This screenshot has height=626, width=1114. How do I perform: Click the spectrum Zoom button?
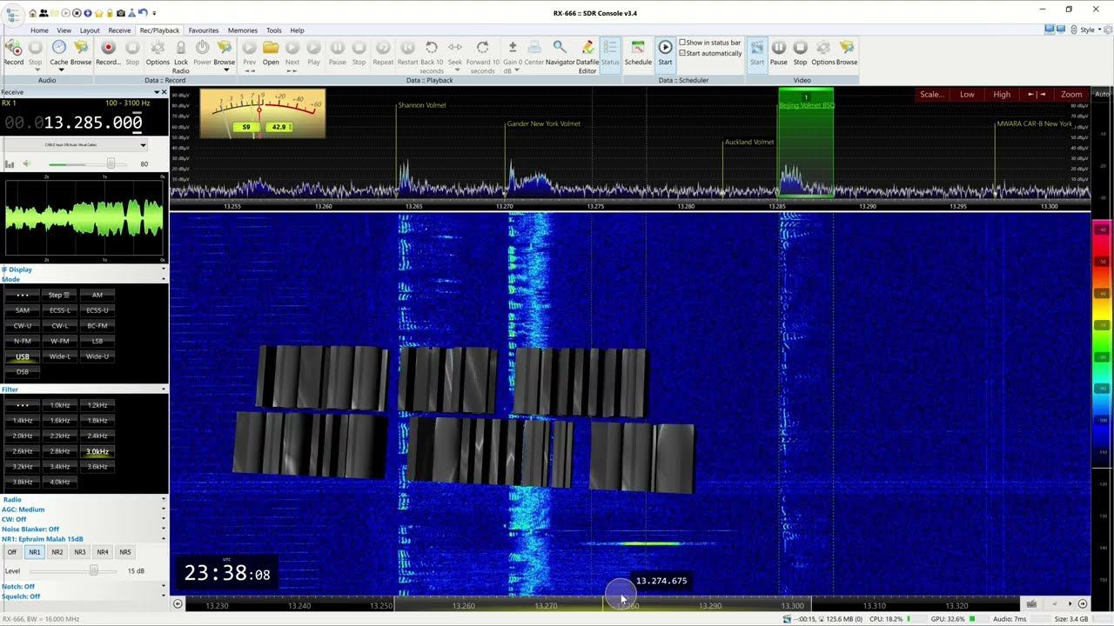1071,95
